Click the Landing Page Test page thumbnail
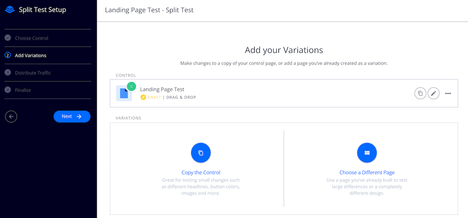The image size is (468, 218). point(124,93)
